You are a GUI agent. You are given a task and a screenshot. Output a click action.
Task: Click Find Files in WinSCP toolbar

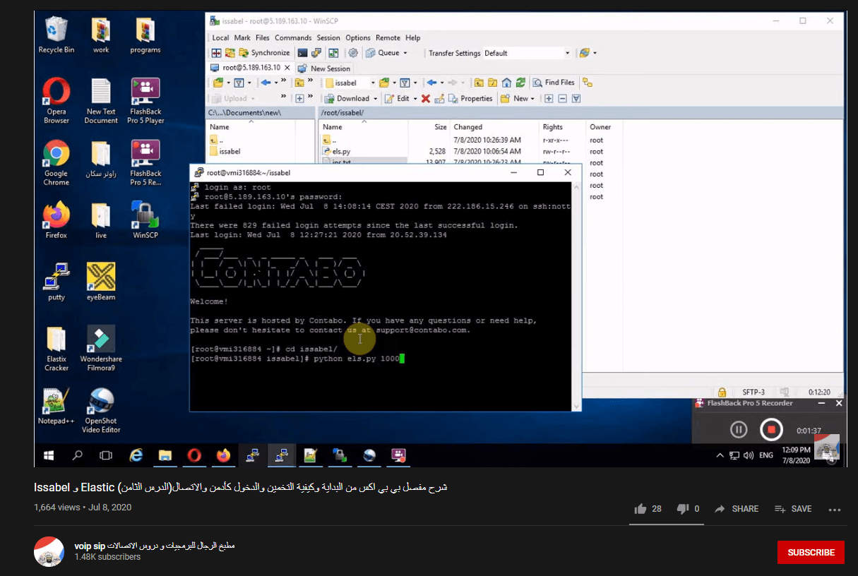[554, 83]
